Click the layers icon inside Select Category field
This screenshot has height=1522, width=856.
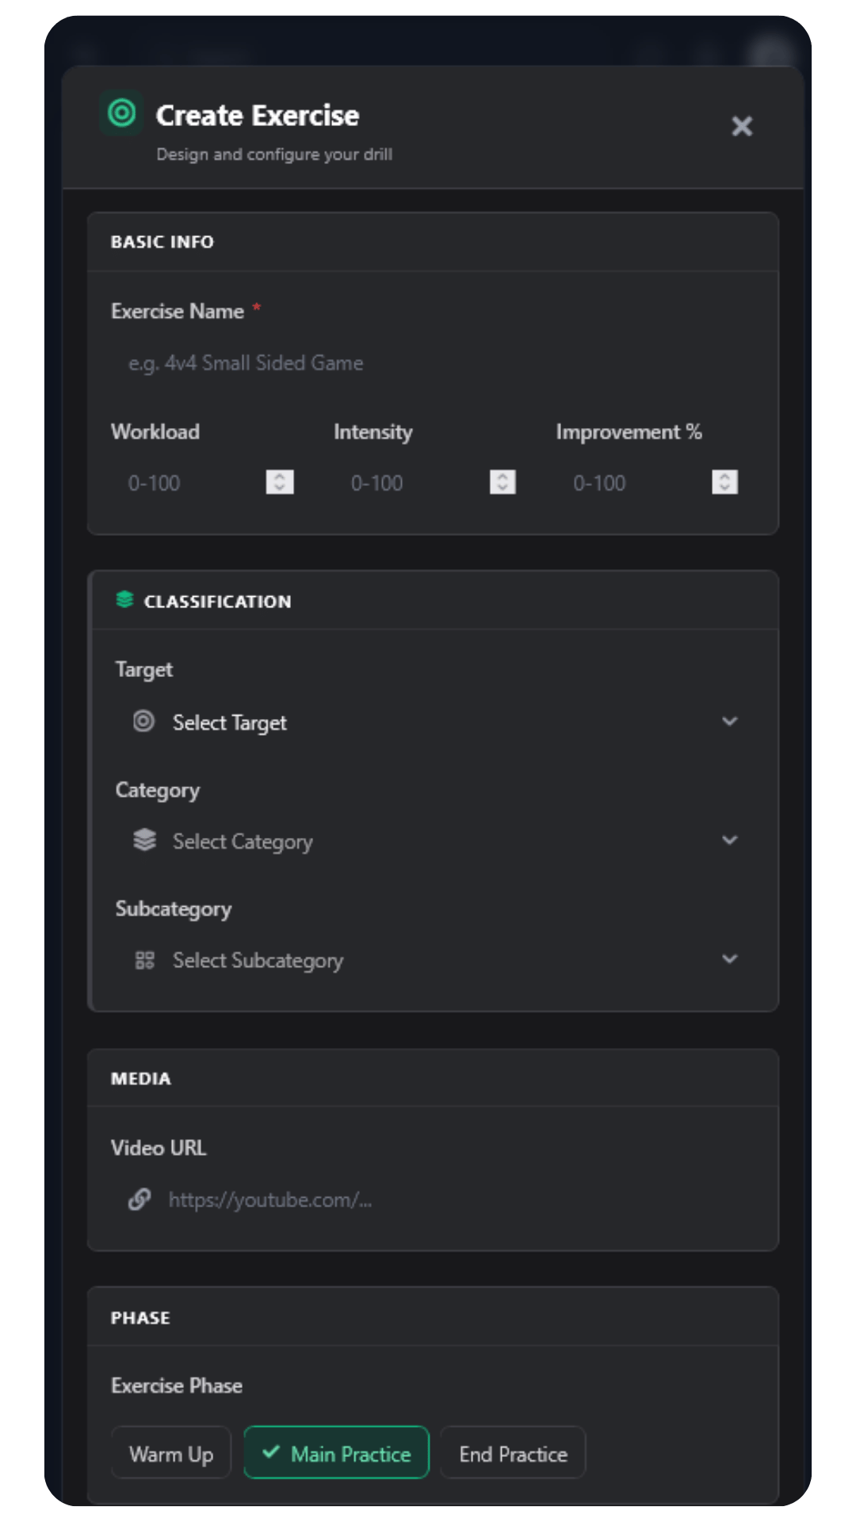pyautogui.click(x=143, y=840)
